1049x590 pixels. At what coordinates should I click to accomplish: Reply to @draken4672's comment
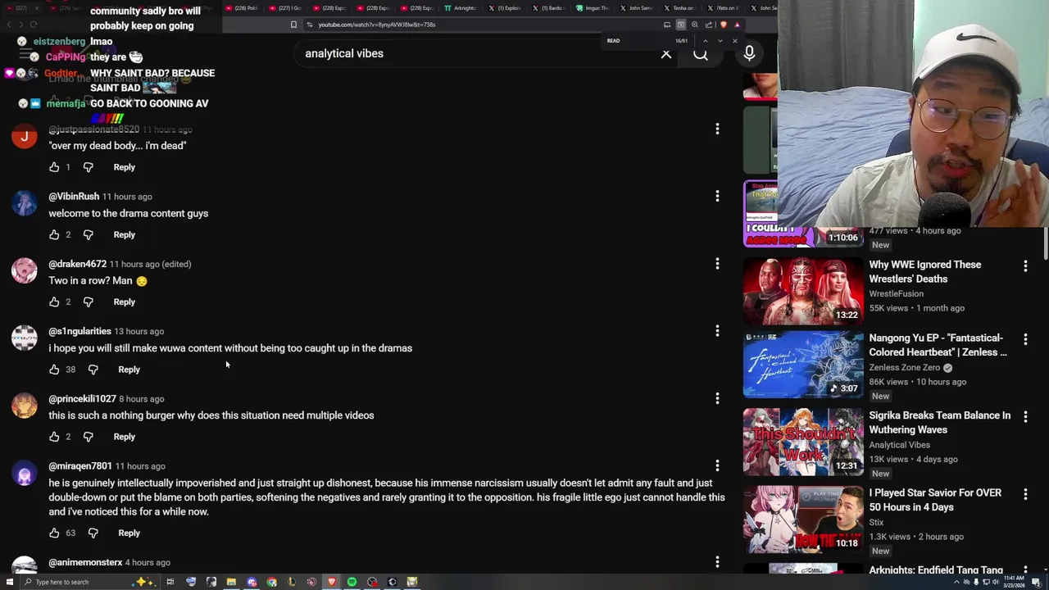tap(125, 302)
